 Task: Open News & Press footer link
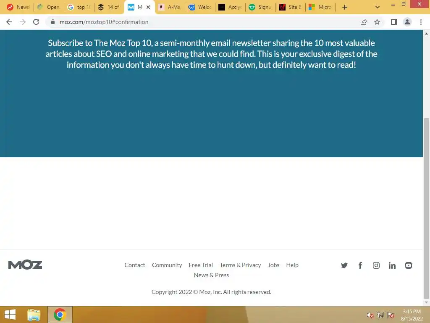coord(211,275)
